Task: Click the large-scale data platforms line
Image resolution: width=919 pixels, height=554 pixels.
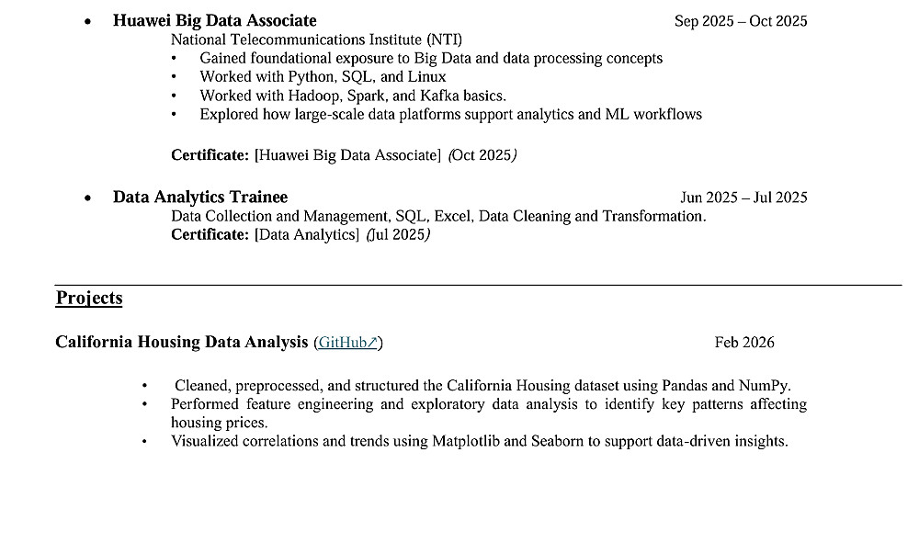Action: point(450,115)
